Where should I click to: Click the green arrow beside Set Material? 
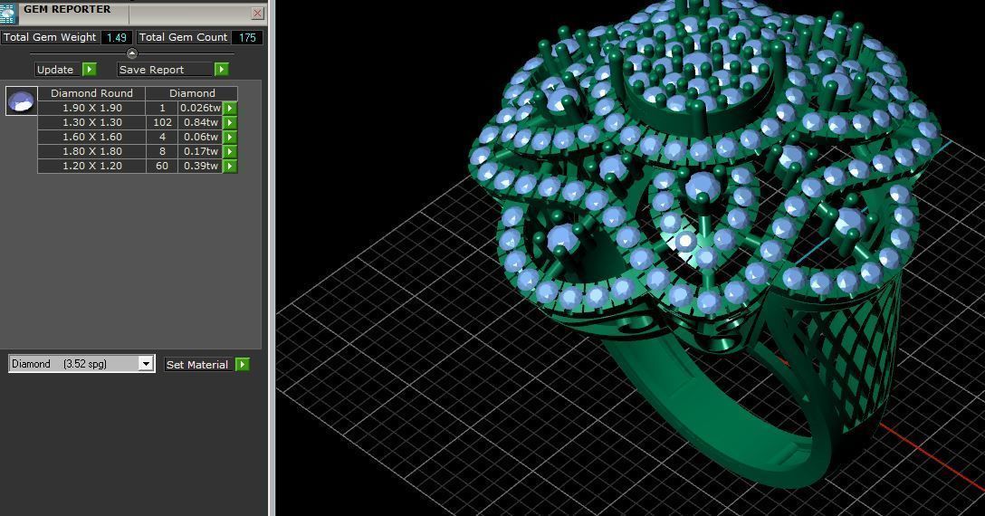click(243, 364)
